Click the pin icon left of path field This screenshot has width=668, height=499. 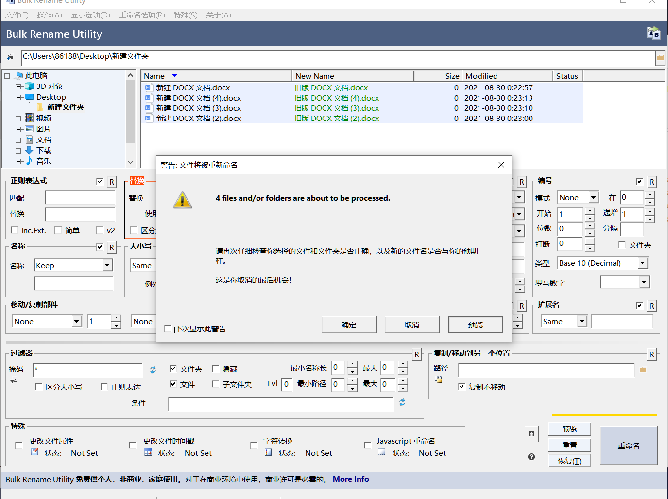click(10, 57)
